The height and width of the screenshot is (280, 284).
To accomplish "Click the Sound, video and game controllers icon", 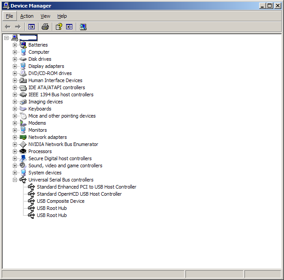I will pyautogui.click(x=23, y=166).
